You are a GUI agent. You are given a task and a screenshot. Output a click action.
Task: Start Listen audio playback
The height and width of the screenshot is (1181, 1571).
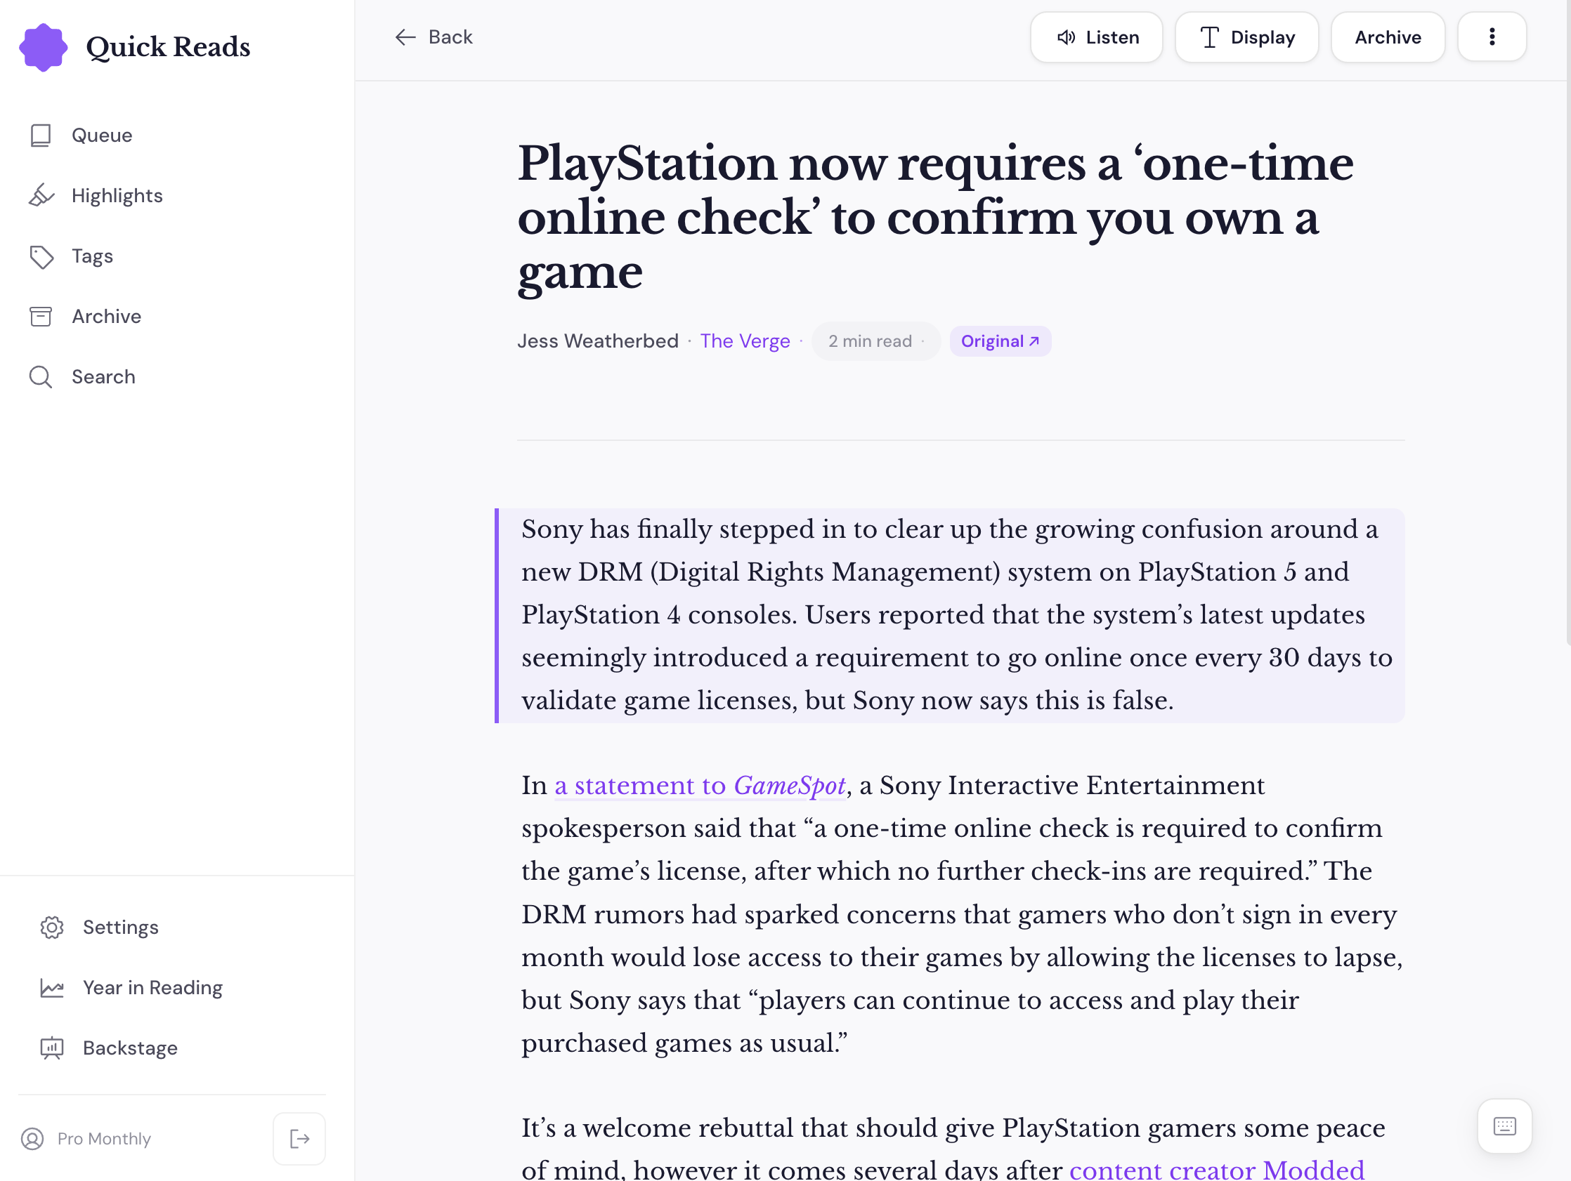(x=1096, y=37)
